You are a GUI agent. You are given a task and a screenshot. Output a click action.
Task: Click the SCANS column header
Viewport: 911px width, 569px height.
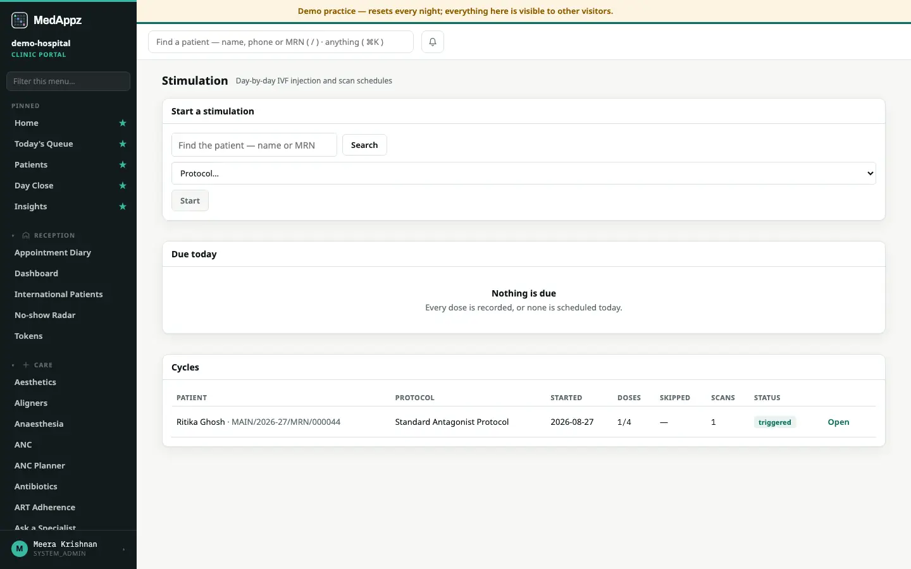coord(723,398)
